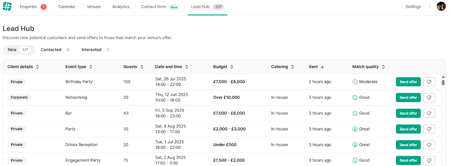
Task: Click the scrollbar up arrow
Action: click(443, 77)
